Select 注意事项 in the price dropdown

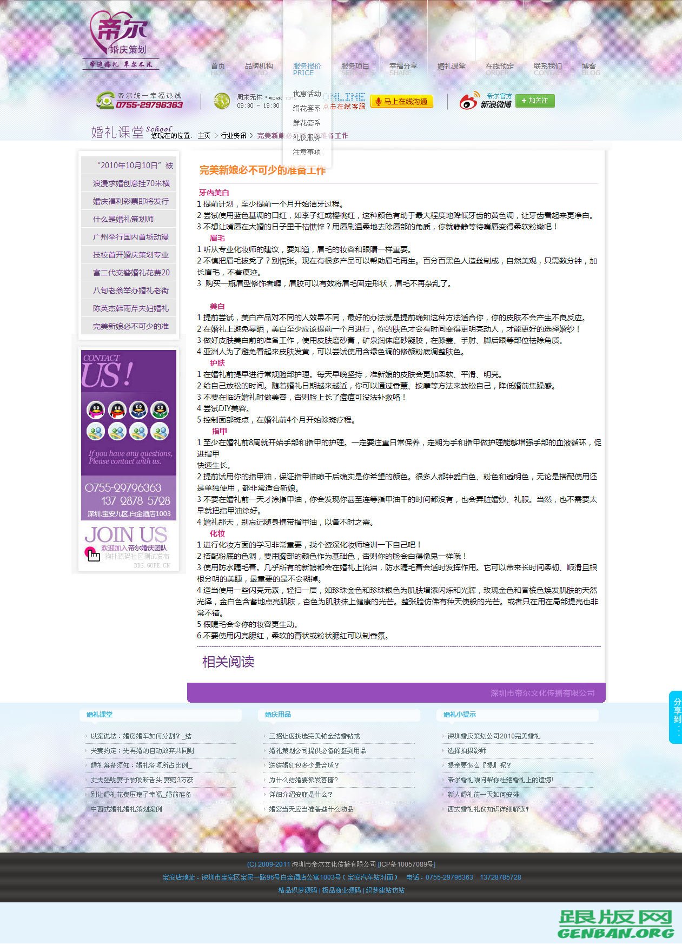pyautogui.click(x=307, y=152)
